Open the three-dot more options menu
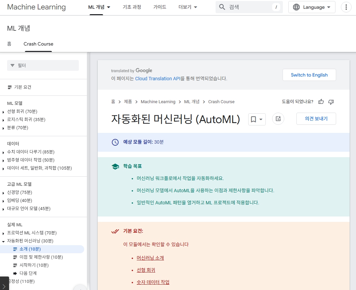 (346, 7)
